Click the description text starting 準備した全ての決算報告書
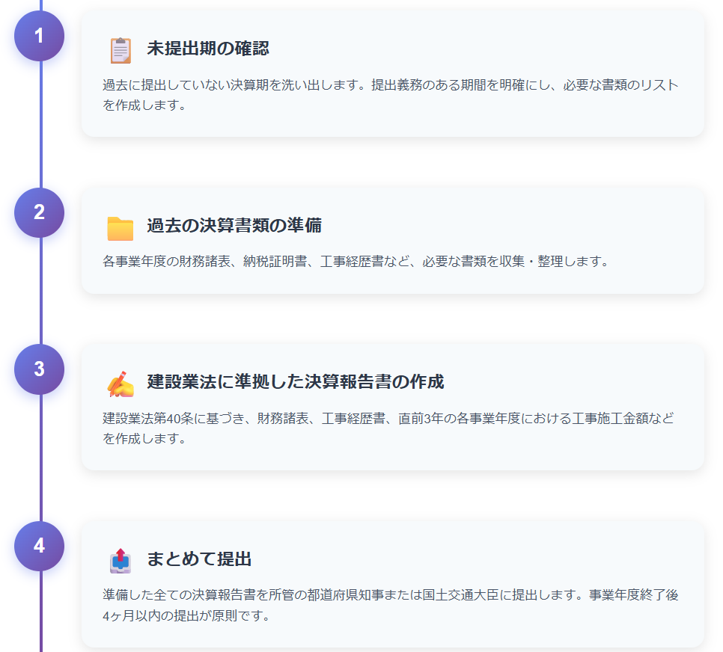Screen dimensions: 723x652 pyautogui.click(x=391, y=605)
